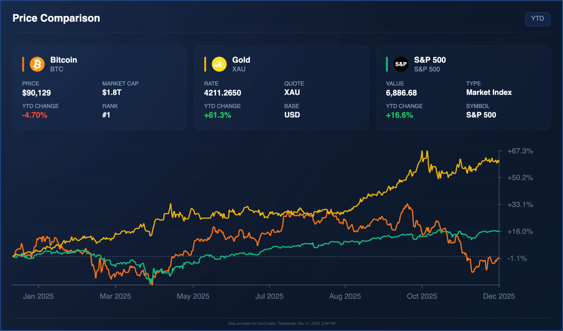Click the S&P 500 black circle icon
563x331 pixels.
coord(401,64)
